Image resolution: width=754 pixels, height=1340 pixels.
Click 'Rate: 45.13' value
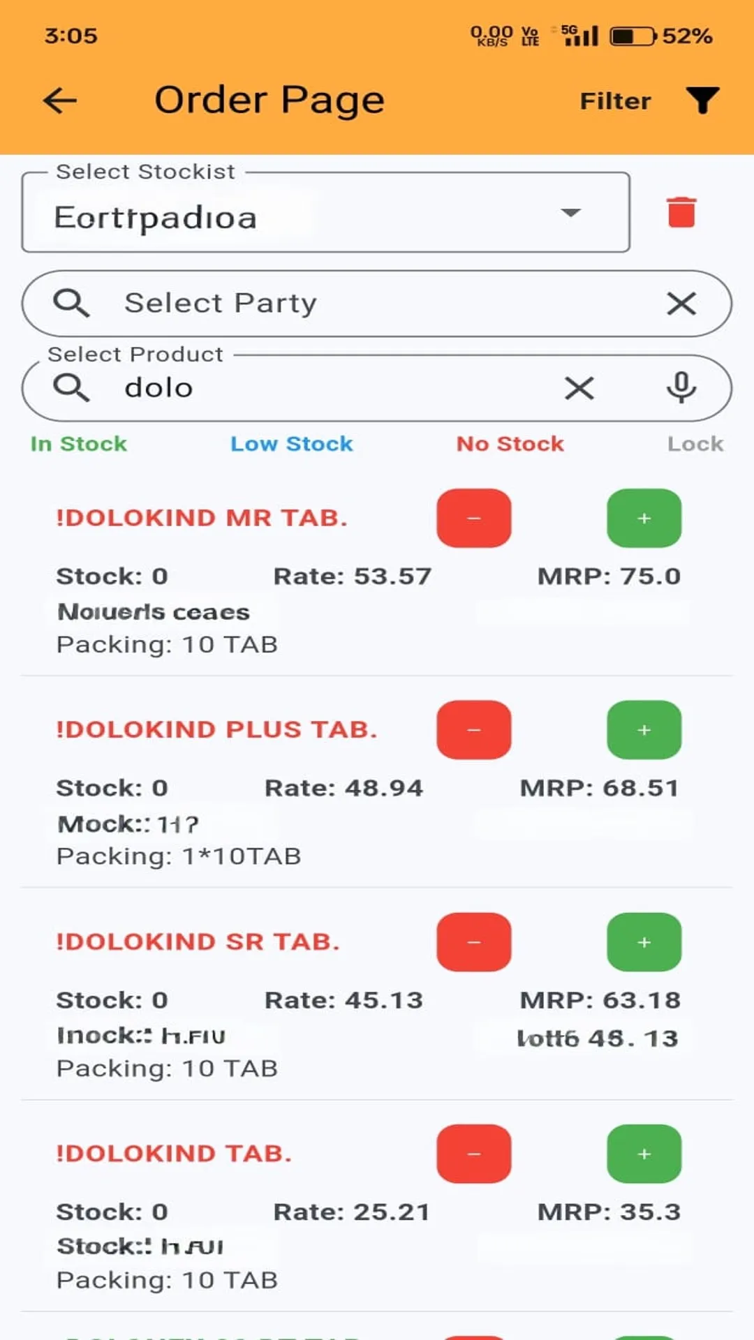[343, 1001]
